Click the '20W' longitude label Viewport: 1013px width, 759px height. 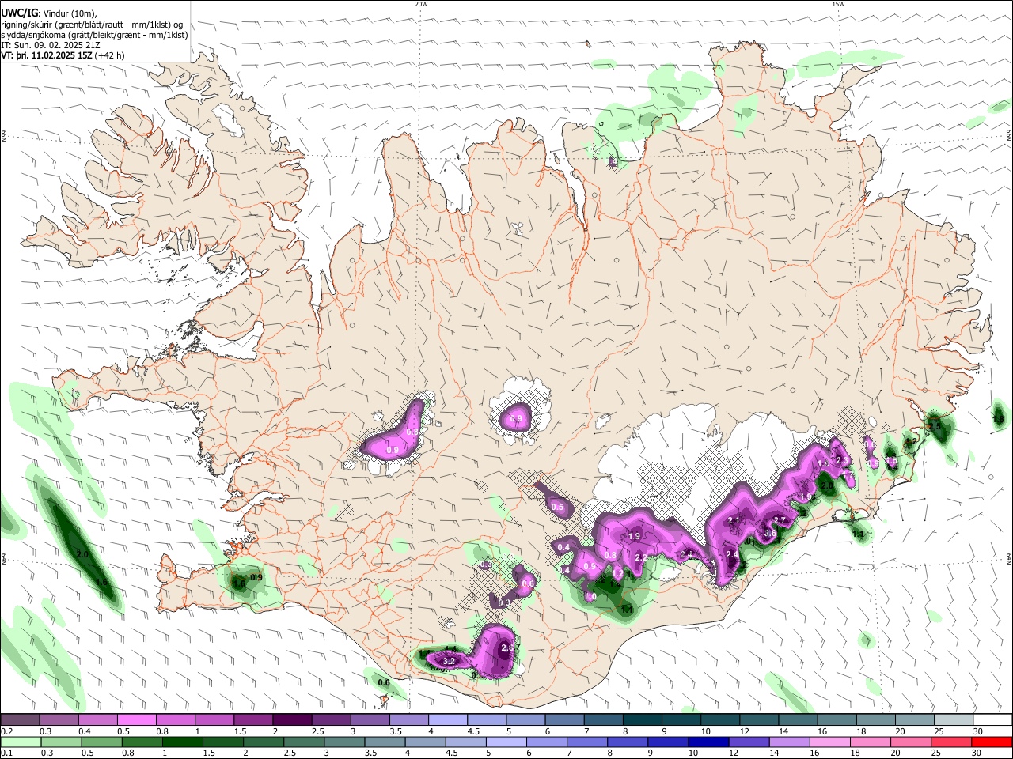(x=421, y=4)
